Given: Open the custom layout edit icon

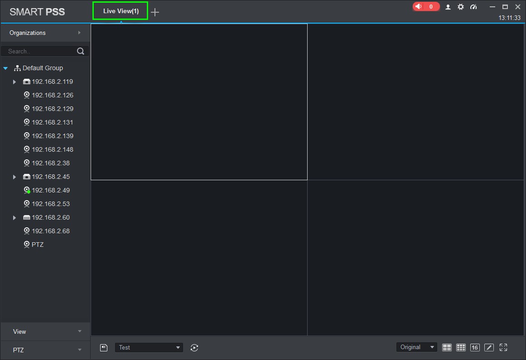Looking at the screenshot, I should click(489, 348).
